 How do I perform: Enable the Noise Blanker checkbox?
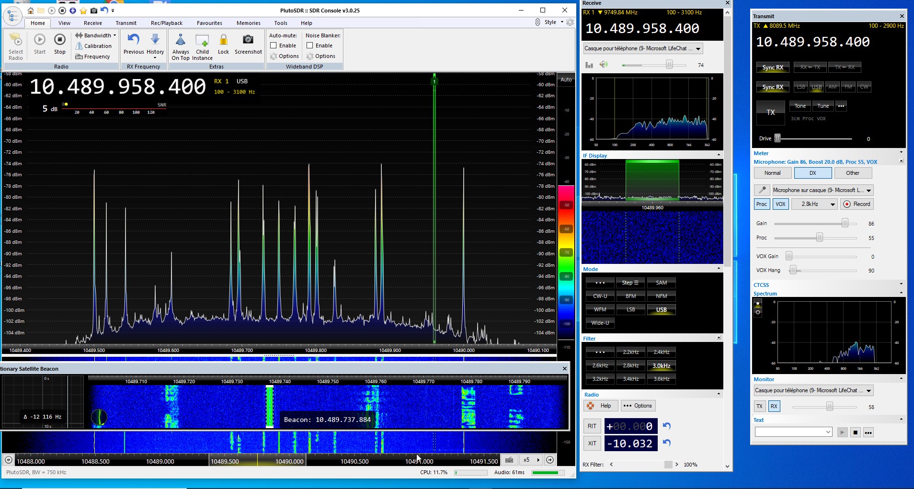click(310, 45)
